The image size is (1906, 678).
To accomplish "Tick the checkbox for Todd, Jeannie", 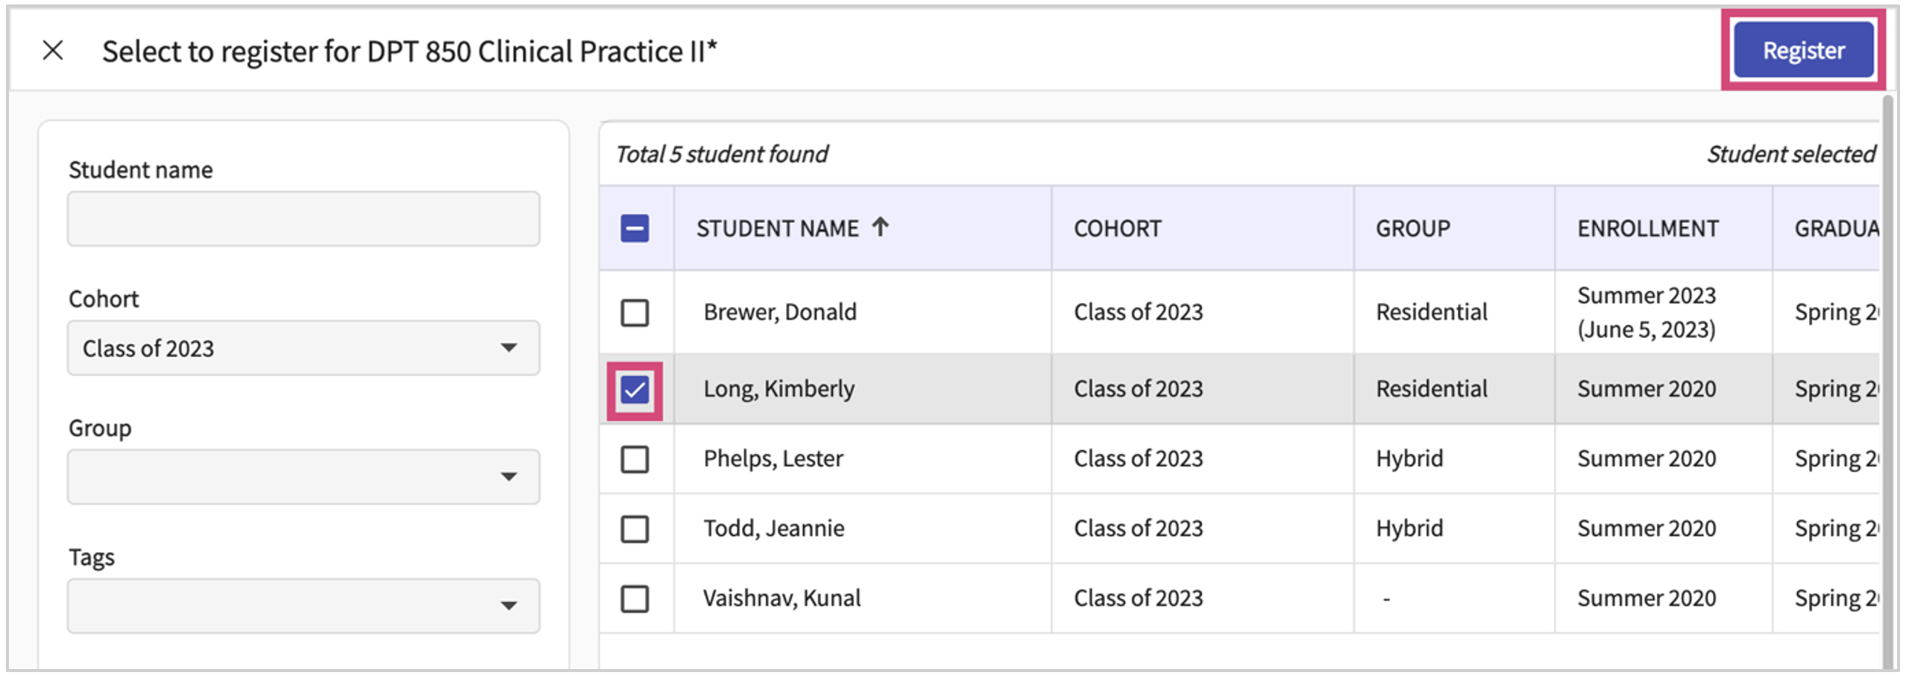I will click(x=635, y=529).
